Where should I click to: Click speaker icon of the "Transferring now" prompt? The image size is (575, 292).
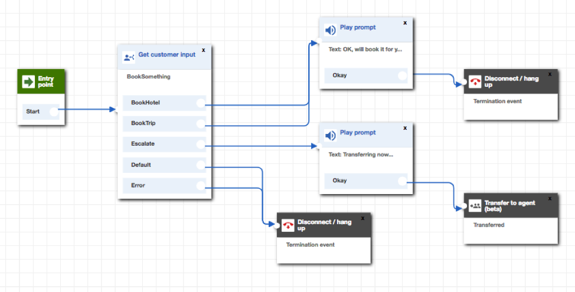(x=331, y=135)
